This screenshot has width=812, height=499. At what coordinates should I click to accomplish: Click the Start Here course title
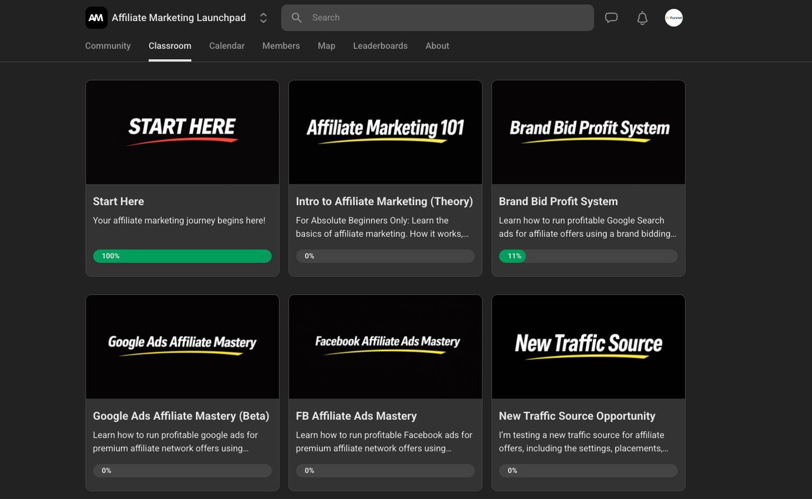pyautogui.click(x=118, y=201)
